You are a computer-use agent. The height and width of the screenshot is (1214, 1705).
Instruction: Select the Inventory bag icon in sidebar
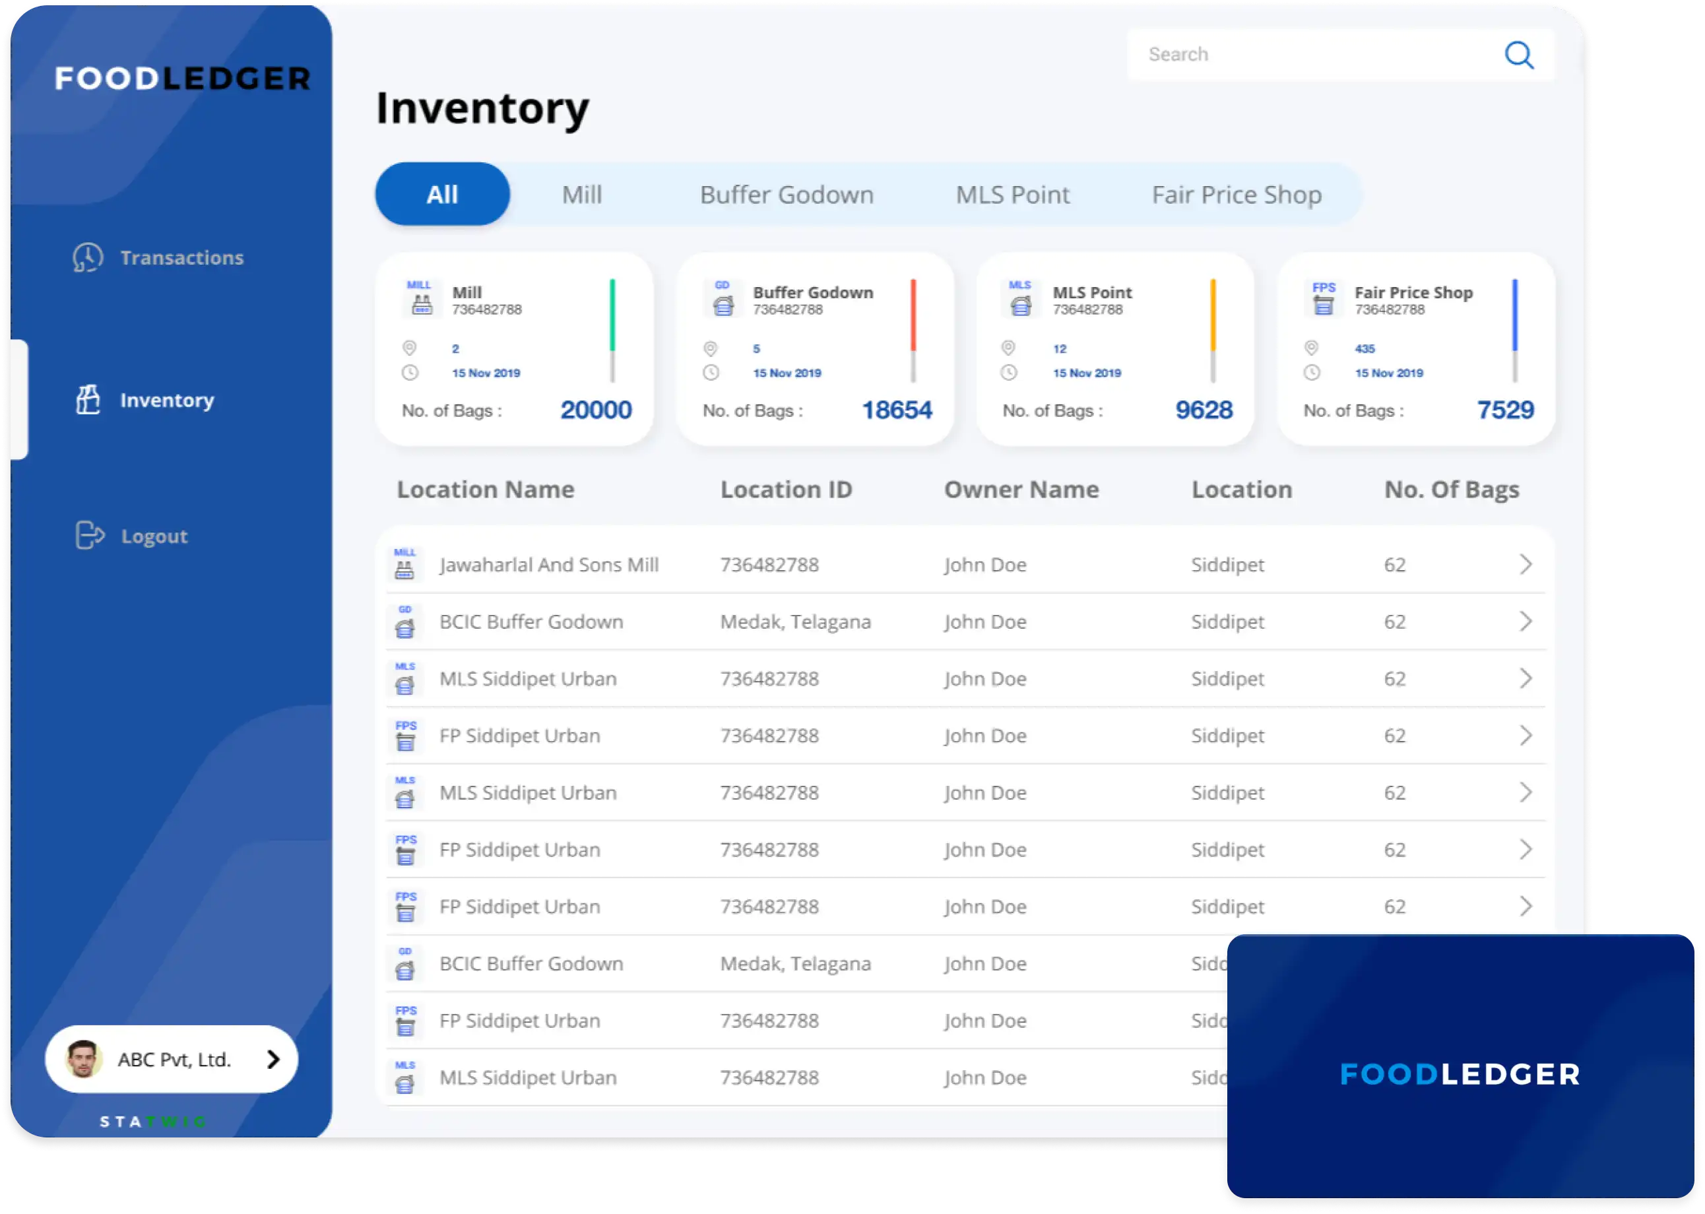88,400
